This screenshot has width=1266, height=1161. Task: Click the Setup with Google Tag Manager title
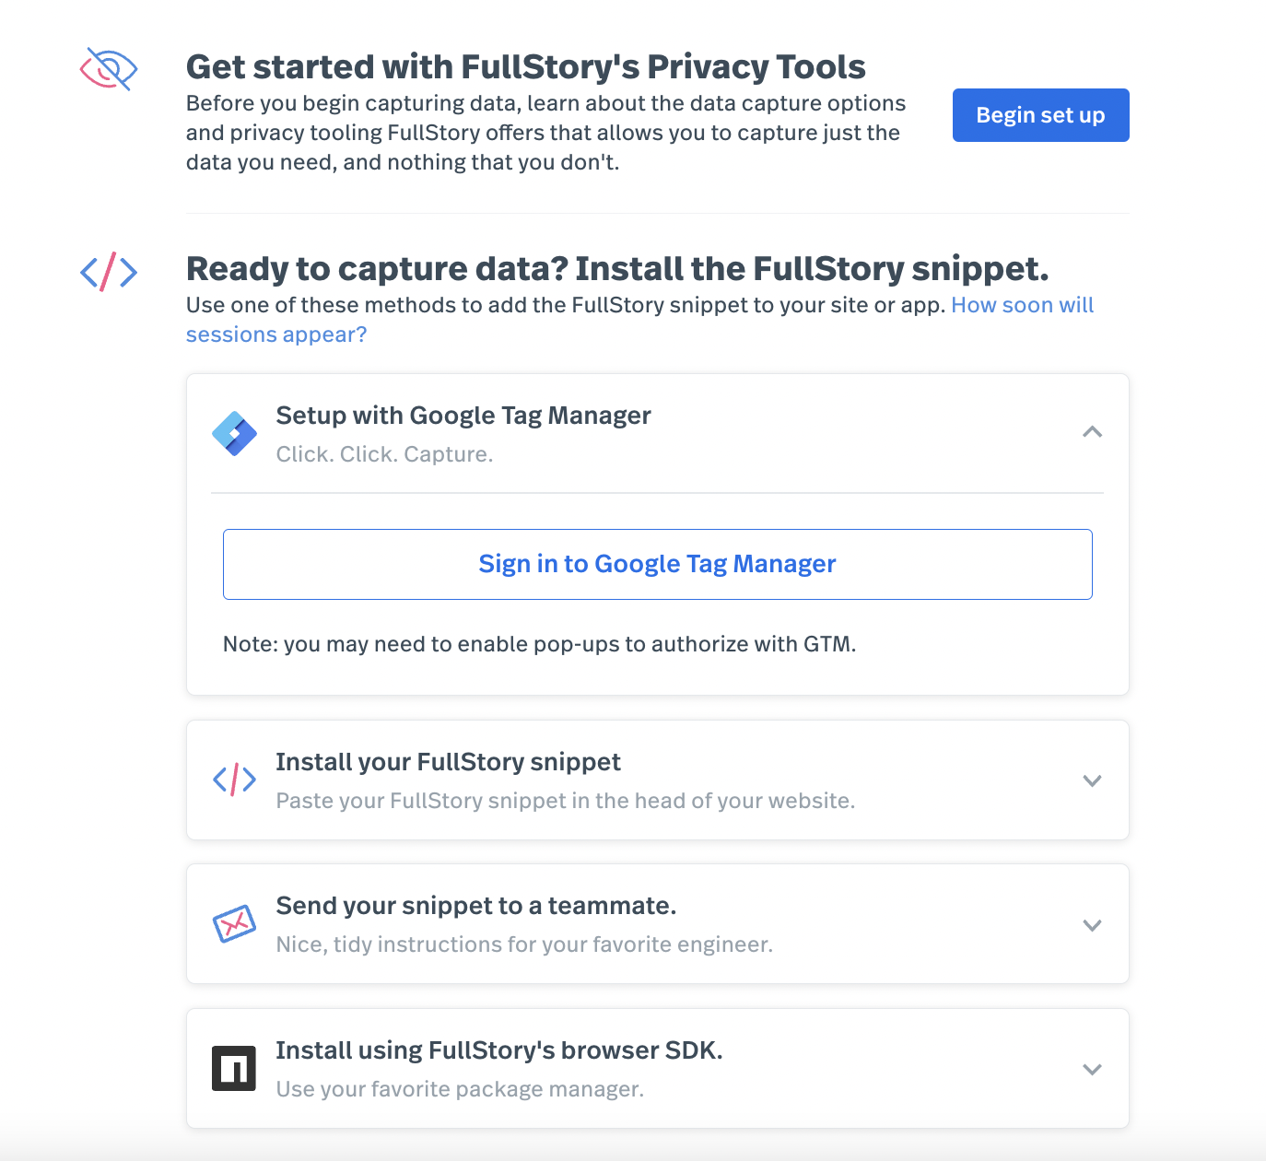point(463,416)
